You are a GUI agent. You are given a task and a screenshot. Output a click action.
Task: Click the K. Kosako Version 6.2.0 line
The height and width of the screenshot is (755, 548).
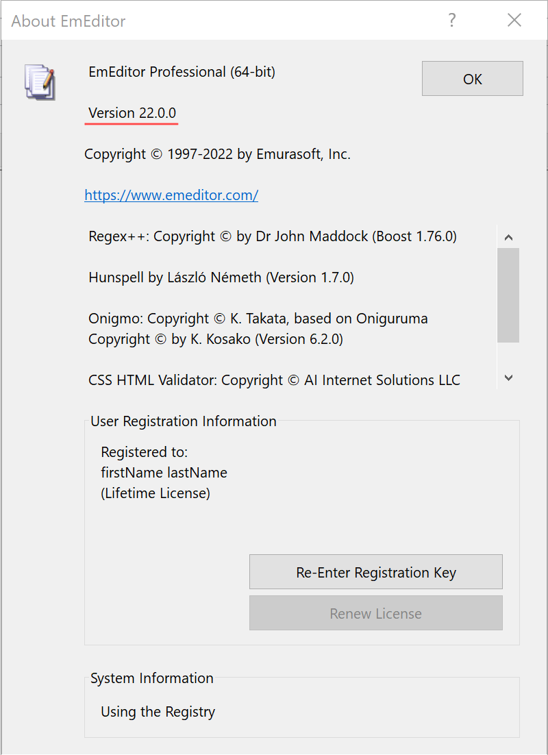click(x=216, y=339)
